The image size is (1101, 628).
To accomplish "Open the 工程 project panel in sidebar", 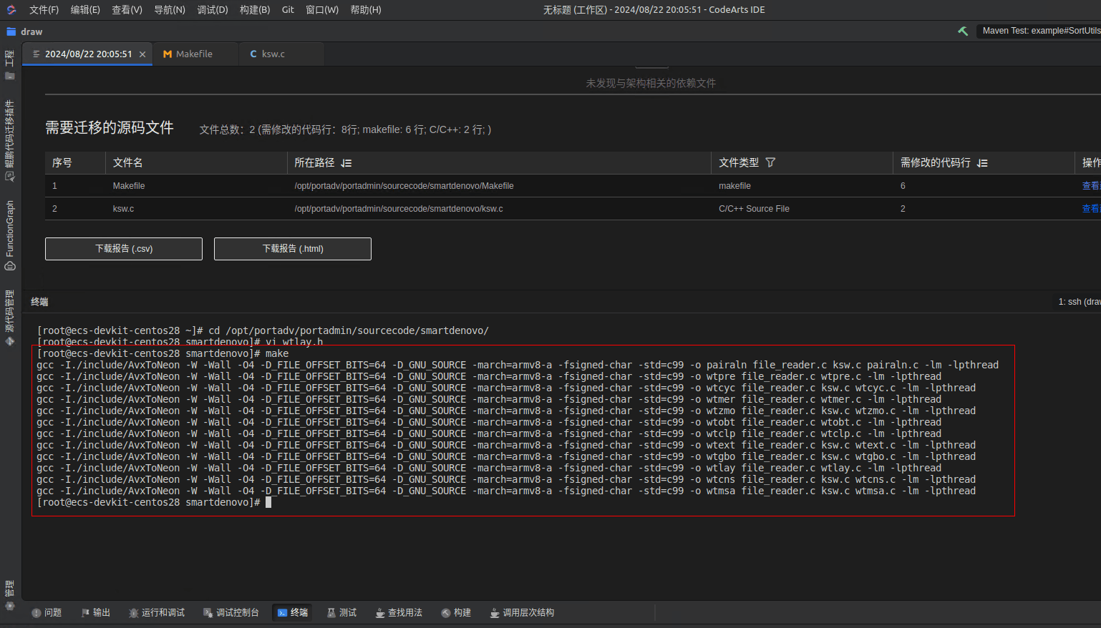I will (x=10, y=65).
